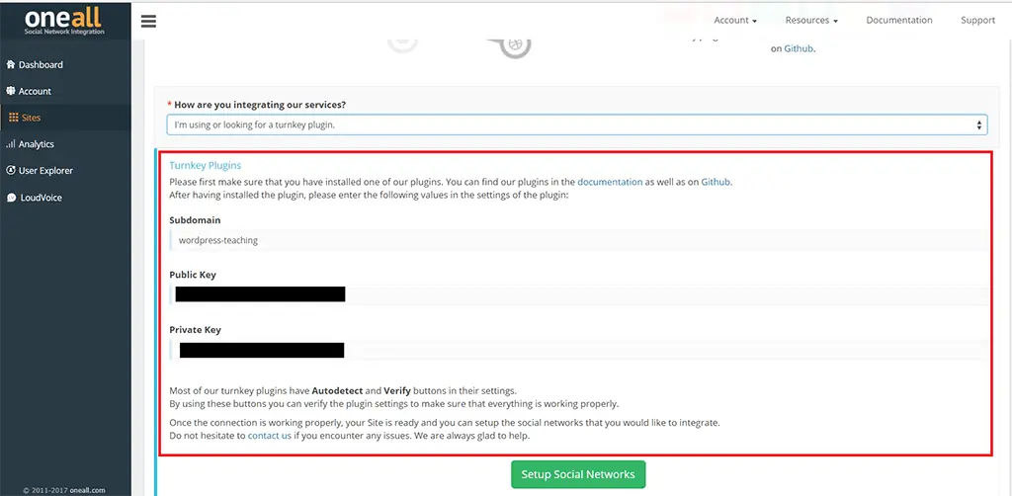Click the Account globe icon in sidebar
The width and height of the screenshot is (1012, 496).
pos(10,91)
